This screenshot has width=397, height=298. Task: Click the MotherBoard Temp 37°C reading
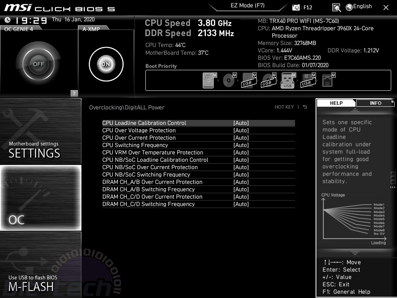coord(177,53)
